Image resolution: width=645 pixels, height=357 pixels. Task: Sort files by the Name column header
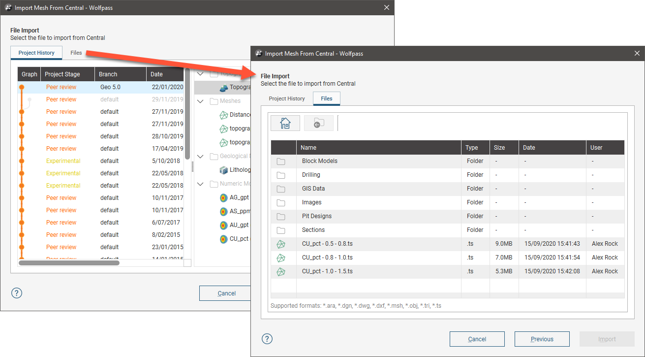[x=308, y=148]
